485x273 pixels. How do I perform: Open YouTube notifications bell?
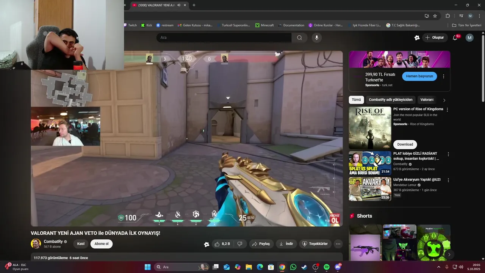[x=455, y=38]
